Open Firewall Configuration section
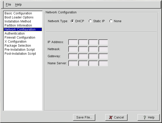Image resolution: width=162 pixels, height=123 pixels. (20, 38)
